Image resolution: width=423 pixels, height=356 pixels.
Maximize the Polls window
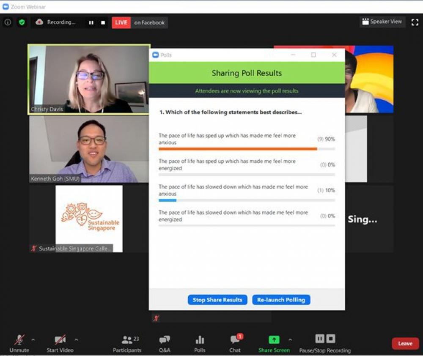[x=313, y=55]
